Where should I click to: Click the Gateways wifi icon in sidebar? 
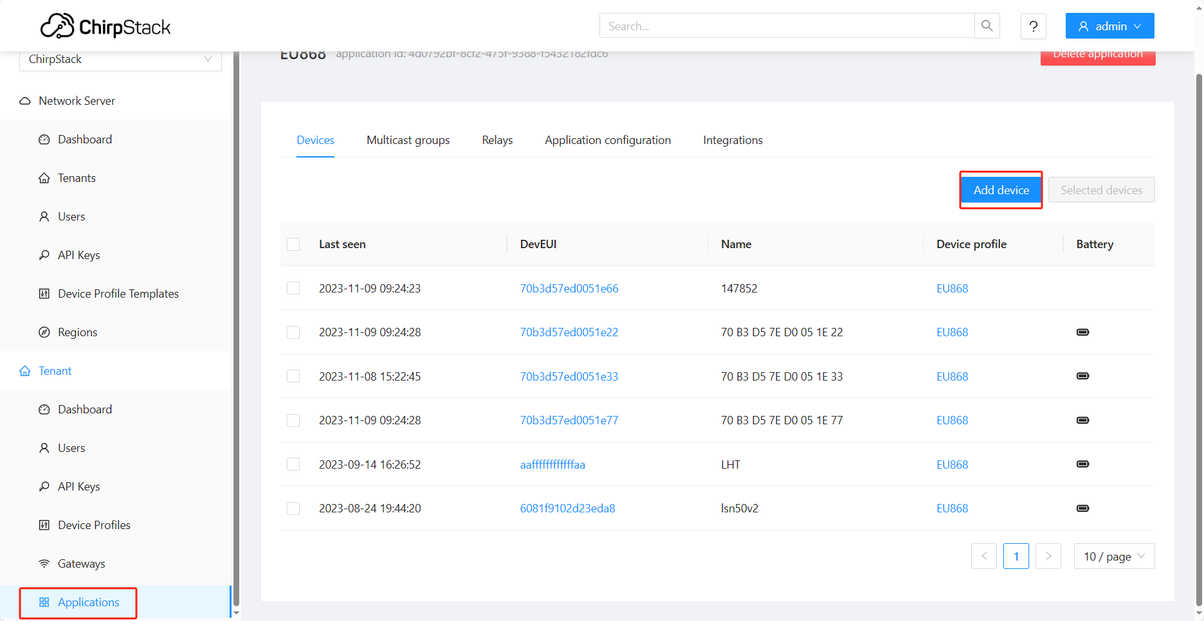tap(44, 564)
